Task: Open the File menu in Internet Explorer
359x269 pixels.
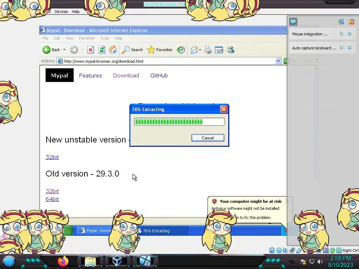Action: (45, 38)
